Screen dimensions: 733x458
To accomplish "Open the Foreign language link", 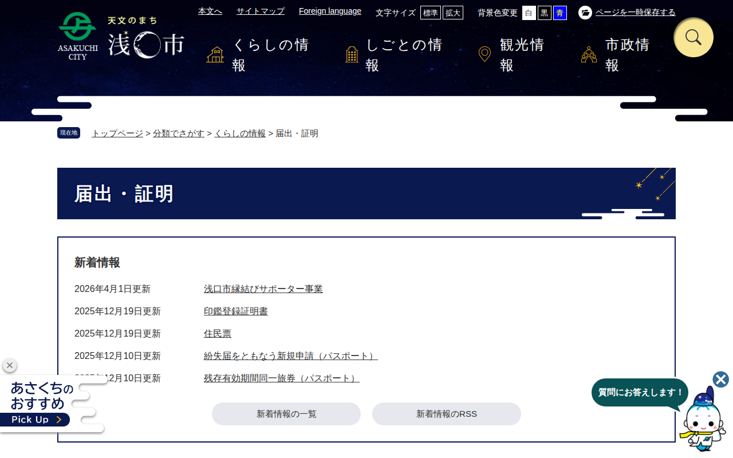I will click(x=330, y=11).
